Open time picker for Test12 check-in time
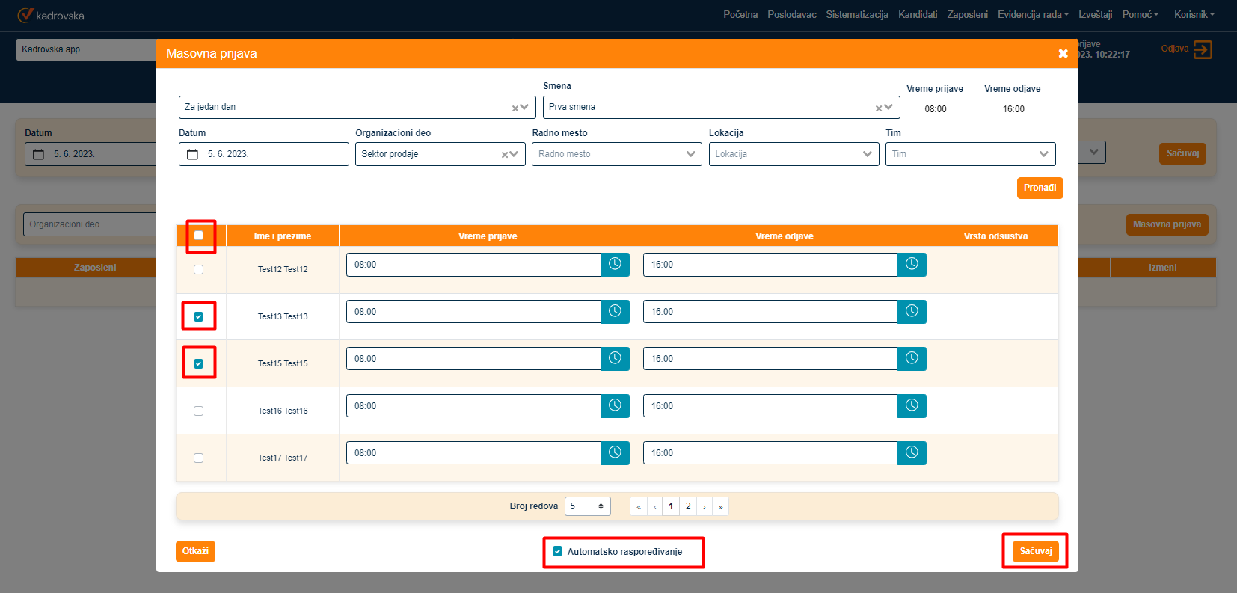The image size is (1237, 593). (615, 264)
